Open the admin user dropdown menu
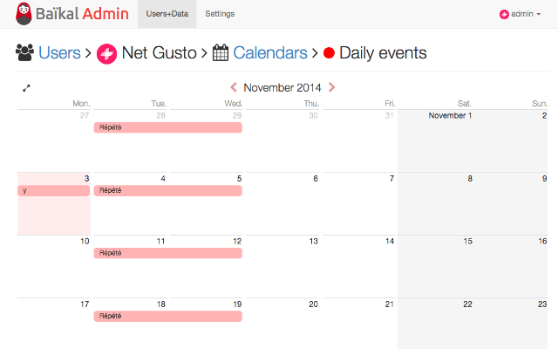The height and width of the screenshot is (349, 558). click(x=520, y=14)
